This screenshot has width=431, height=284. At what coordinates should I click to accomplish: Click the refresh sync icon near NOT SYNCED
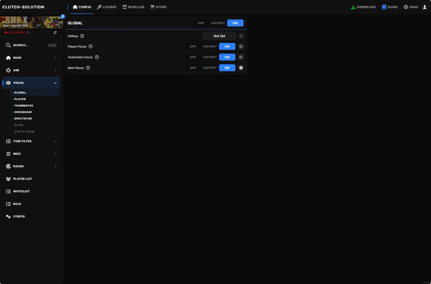[55, 33]
